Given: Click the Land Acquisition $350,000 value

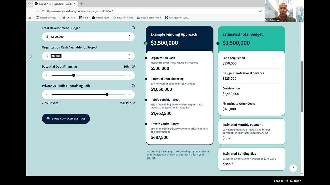Looking at the screenshot, I should 229,63.
